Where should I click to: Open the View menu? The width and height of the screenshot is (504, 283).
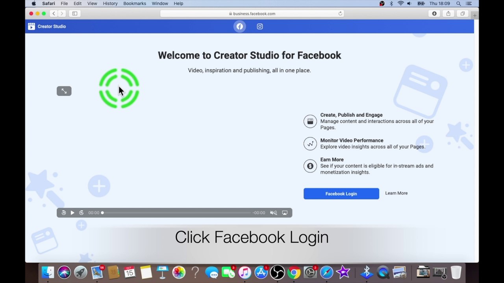pyautogui.click(x=92, y=4)
